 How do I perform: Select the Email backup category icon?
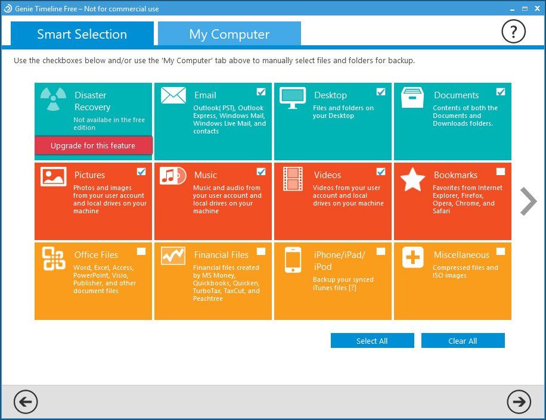173,95
